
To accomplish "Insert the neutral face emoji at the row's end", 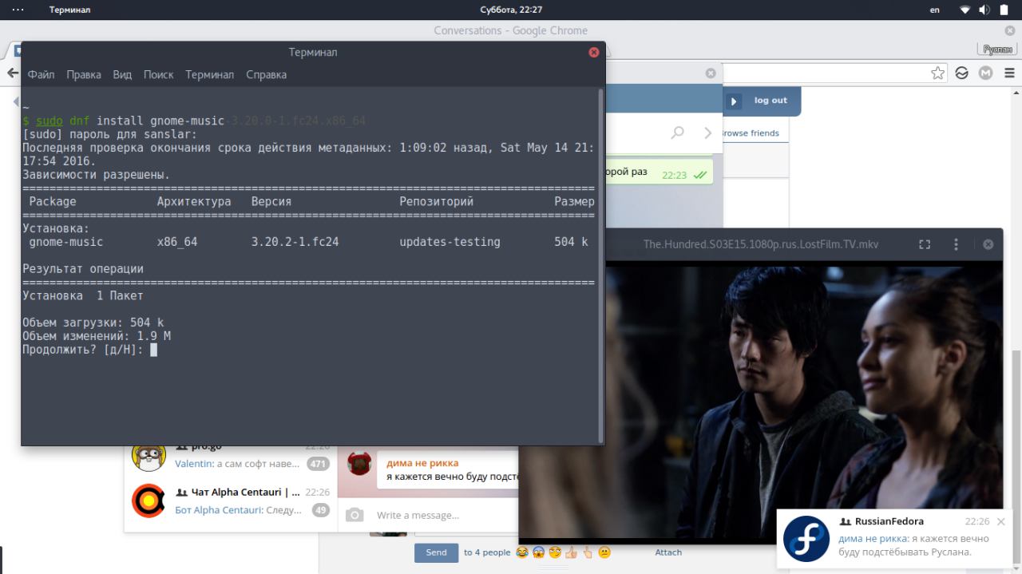I will 604,552.
